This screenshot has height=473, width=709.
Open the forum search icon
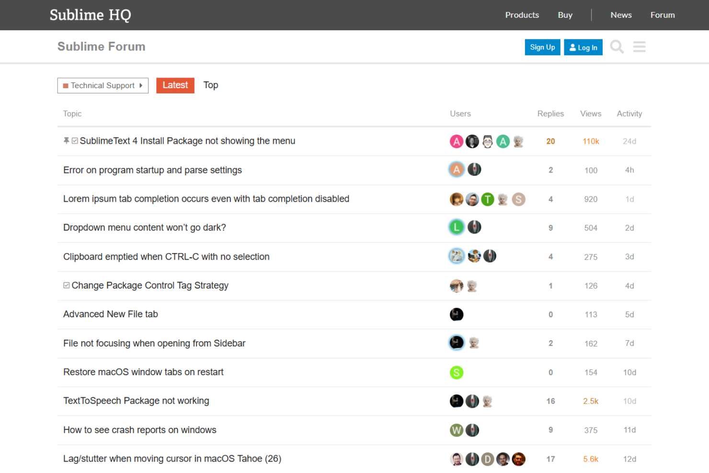pyautogui.click(x=617, y=47)
